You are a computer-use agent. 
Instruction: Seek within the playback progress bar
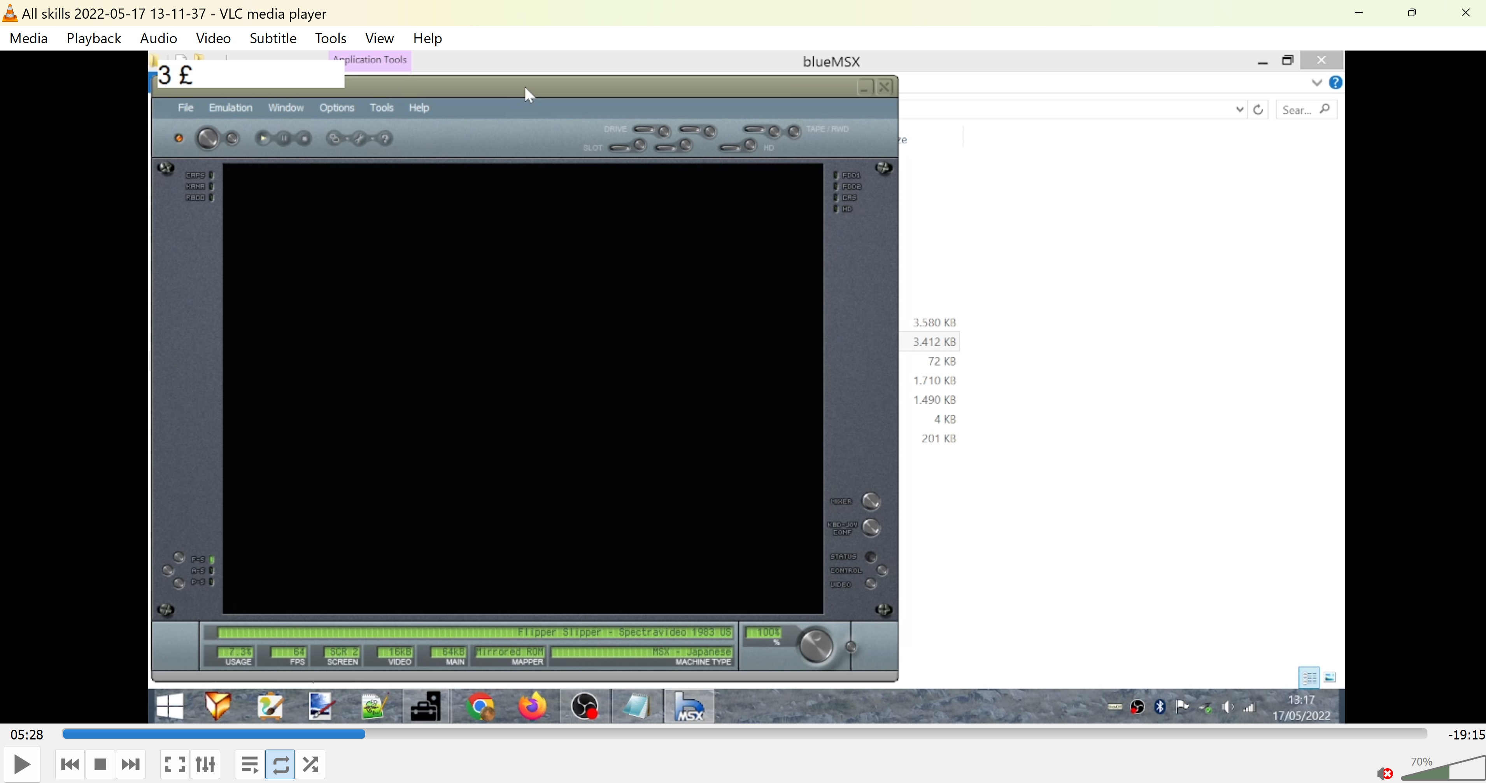(744, 734)
